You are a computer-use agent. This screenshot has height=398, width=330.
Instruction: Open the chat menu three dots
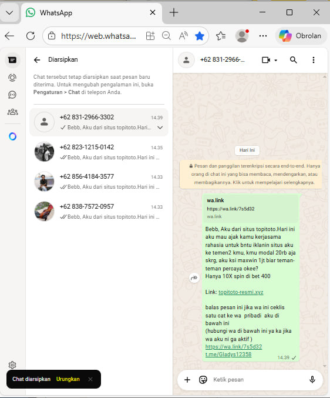click(x=314, y=60)
